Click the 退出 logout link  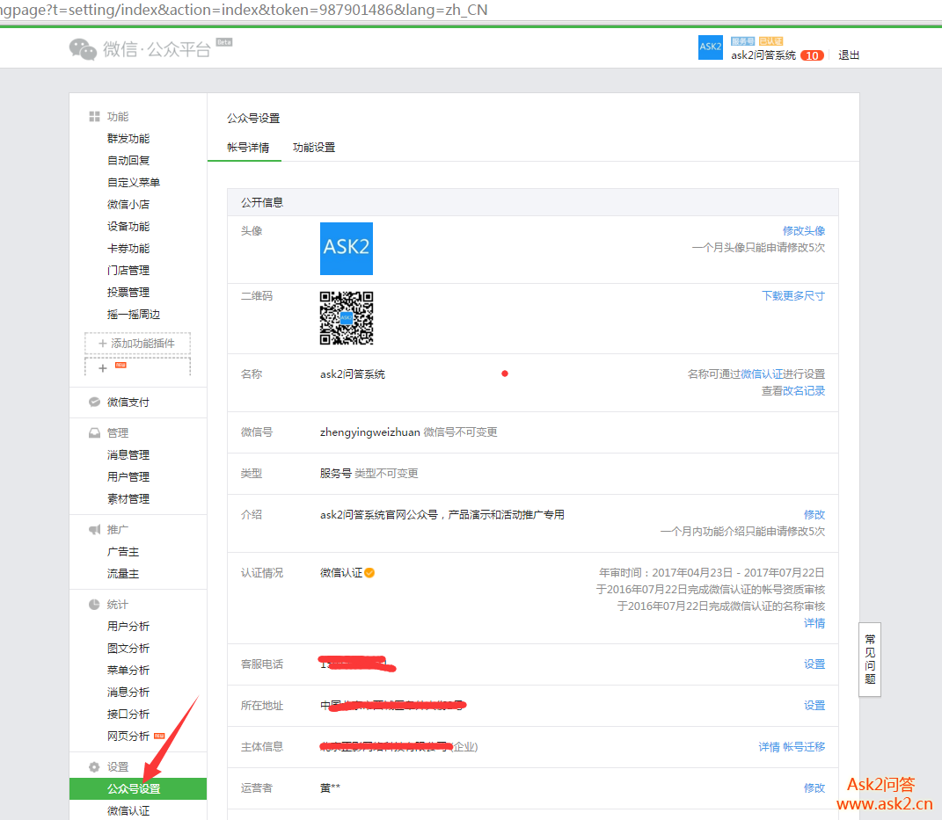tap(848, 55)
